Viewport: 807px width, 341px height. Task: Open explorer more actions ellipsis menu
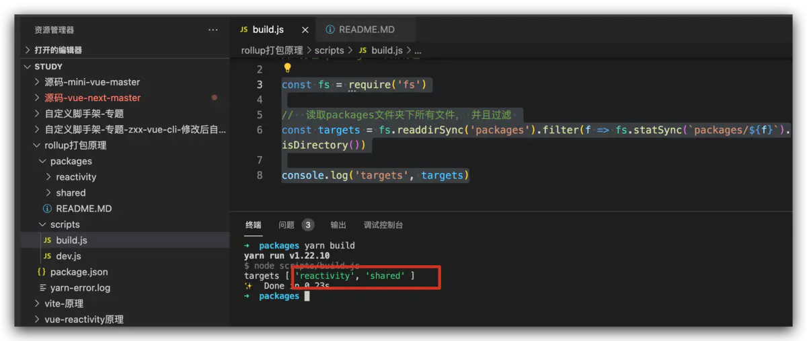click(x=213, y=30)
